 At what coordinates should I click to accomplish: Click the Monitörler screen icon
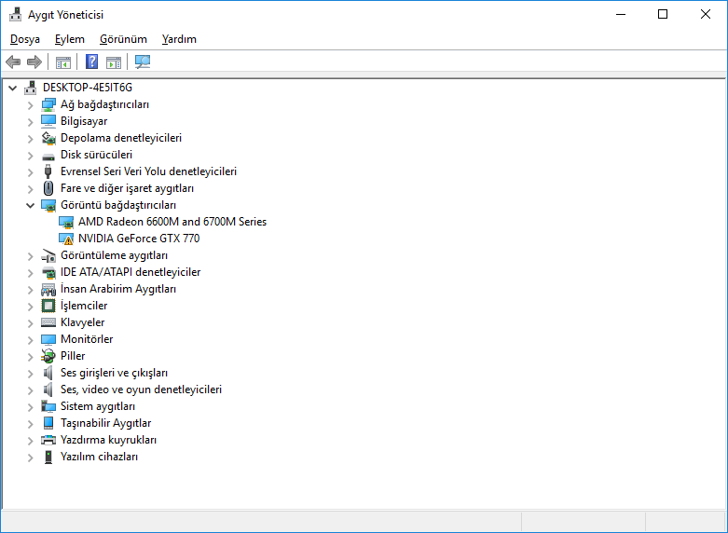(48, 339)
